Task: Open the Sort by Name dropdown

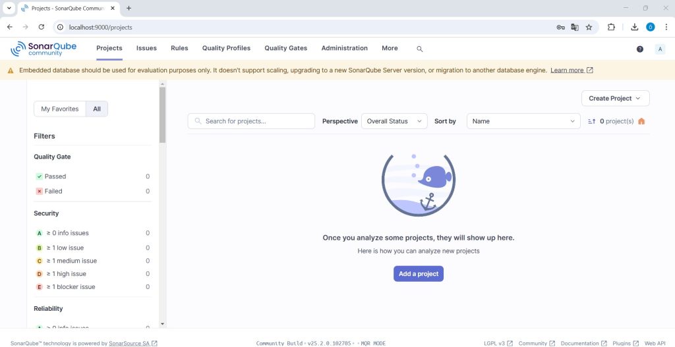Action: pyautogui.click(x=523, y=121)
